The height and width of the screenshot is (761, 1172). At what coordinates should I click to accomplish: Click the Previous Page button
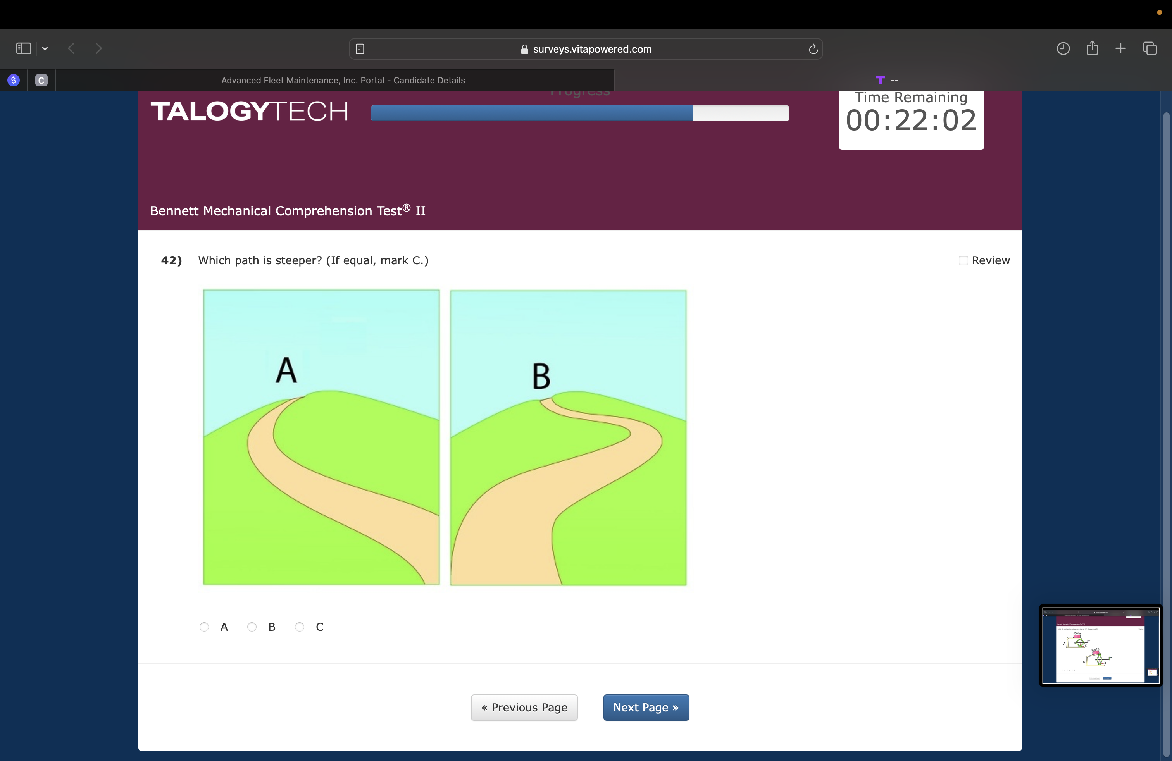click(524, 708)
